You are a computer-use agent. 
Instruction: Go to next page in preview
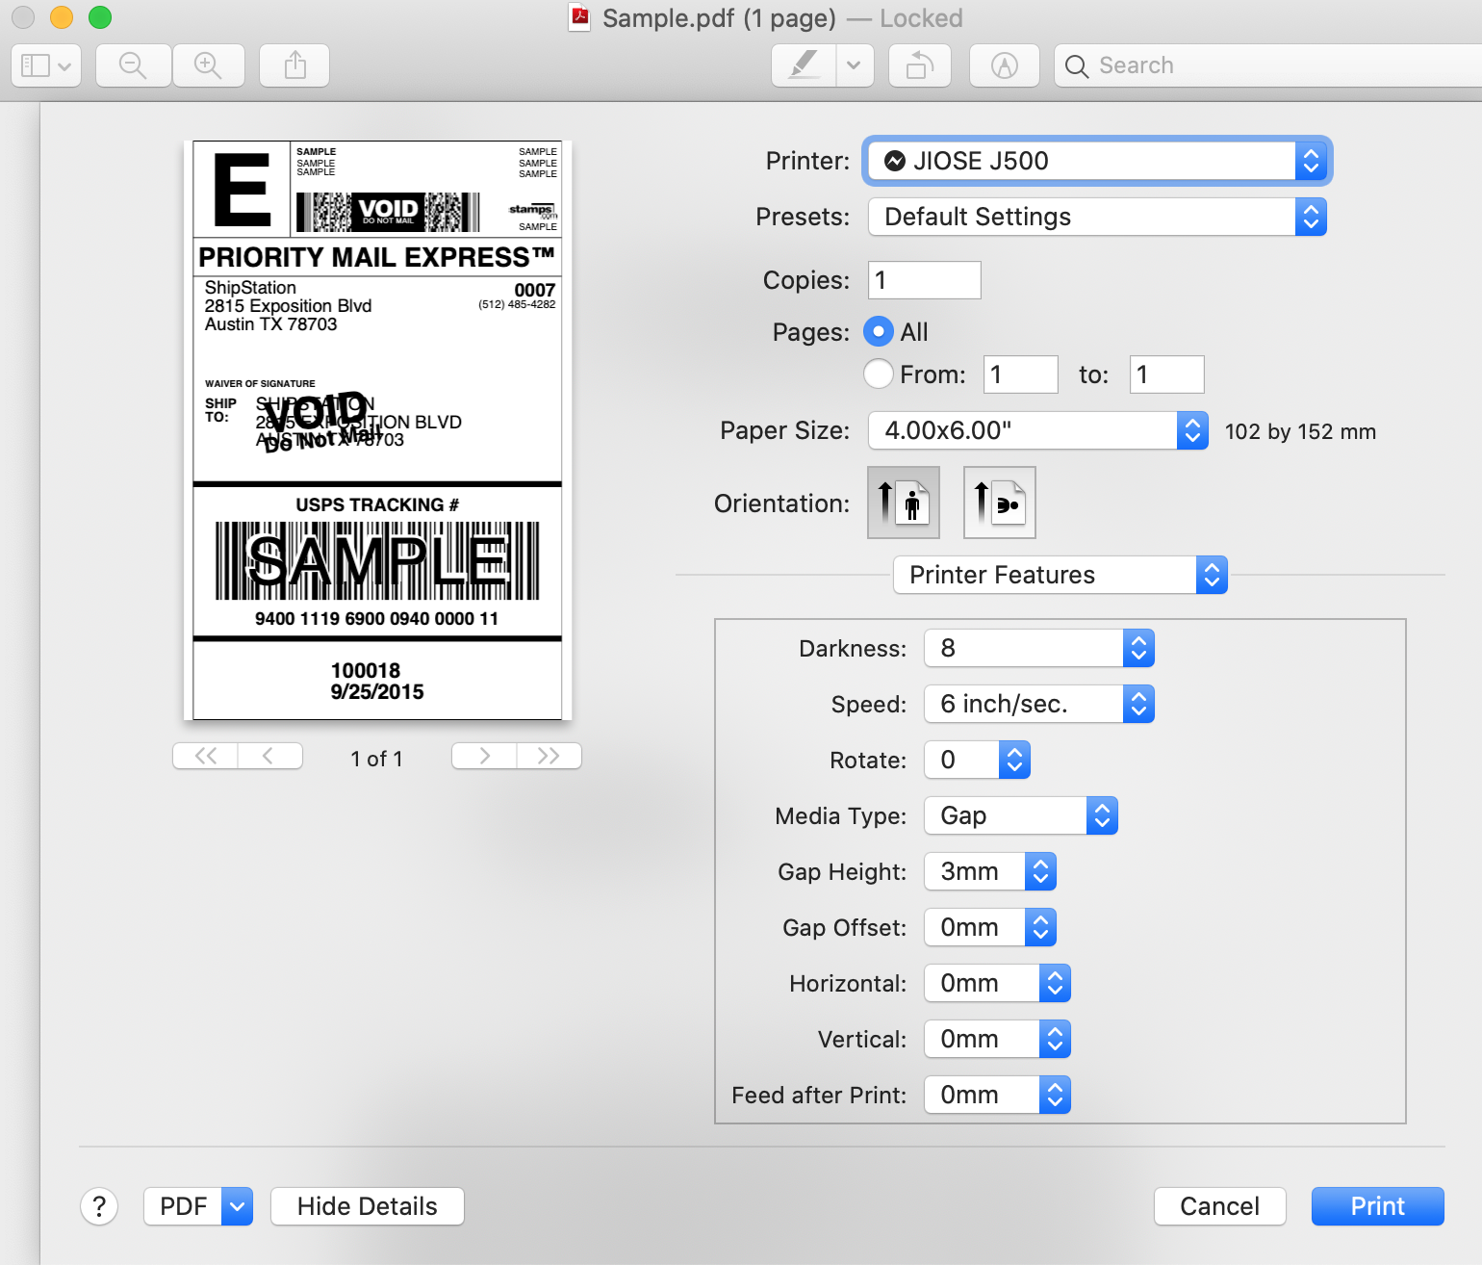484,756
